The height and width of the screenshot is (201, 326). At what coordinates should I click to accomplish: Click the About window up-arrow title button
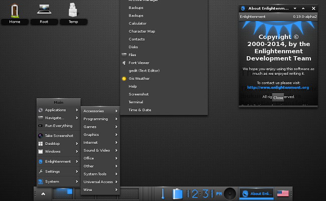coord(303,9)
